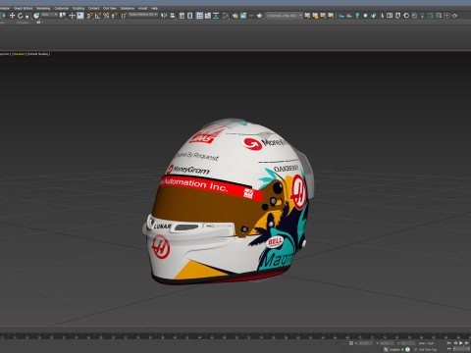This screenshot has width=471, height=353.
Task: Click the Previous Frame playback button
Action: [x=455, y=343]
